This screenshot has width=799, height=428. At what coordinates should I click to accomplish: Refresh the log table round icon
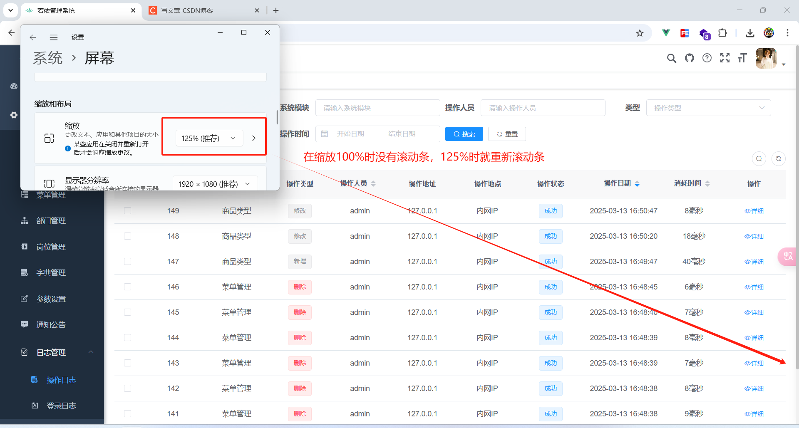click(779, 158)
